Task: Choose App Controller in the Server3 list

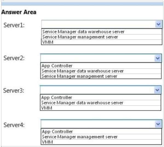Action: [x=100, y=97]
